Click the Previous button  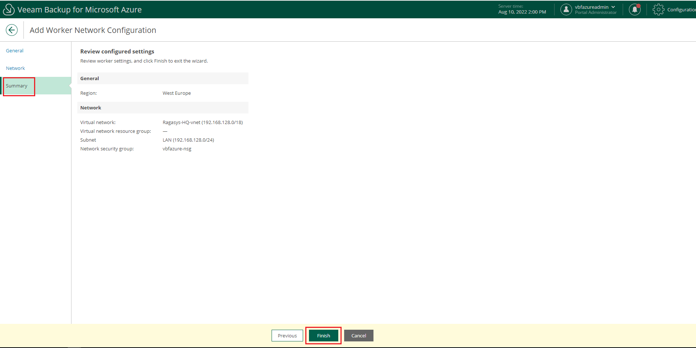pyautogui.click(x=287, y=336)
